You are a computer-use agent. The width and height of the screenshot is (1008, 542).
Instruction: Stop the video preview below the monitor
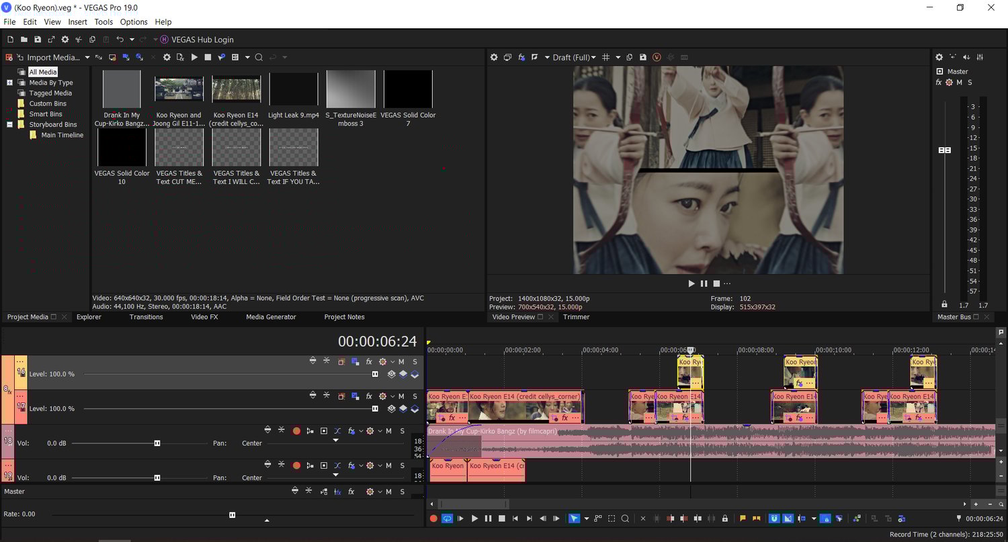click(x=716, y=283)
